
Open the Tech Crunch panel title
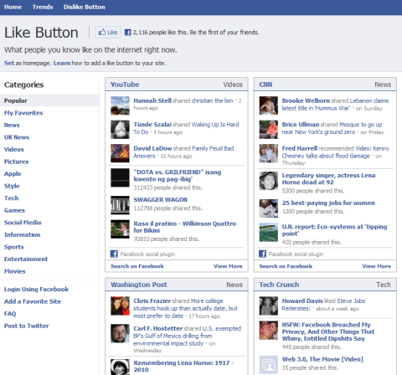(x=279, y=285)
